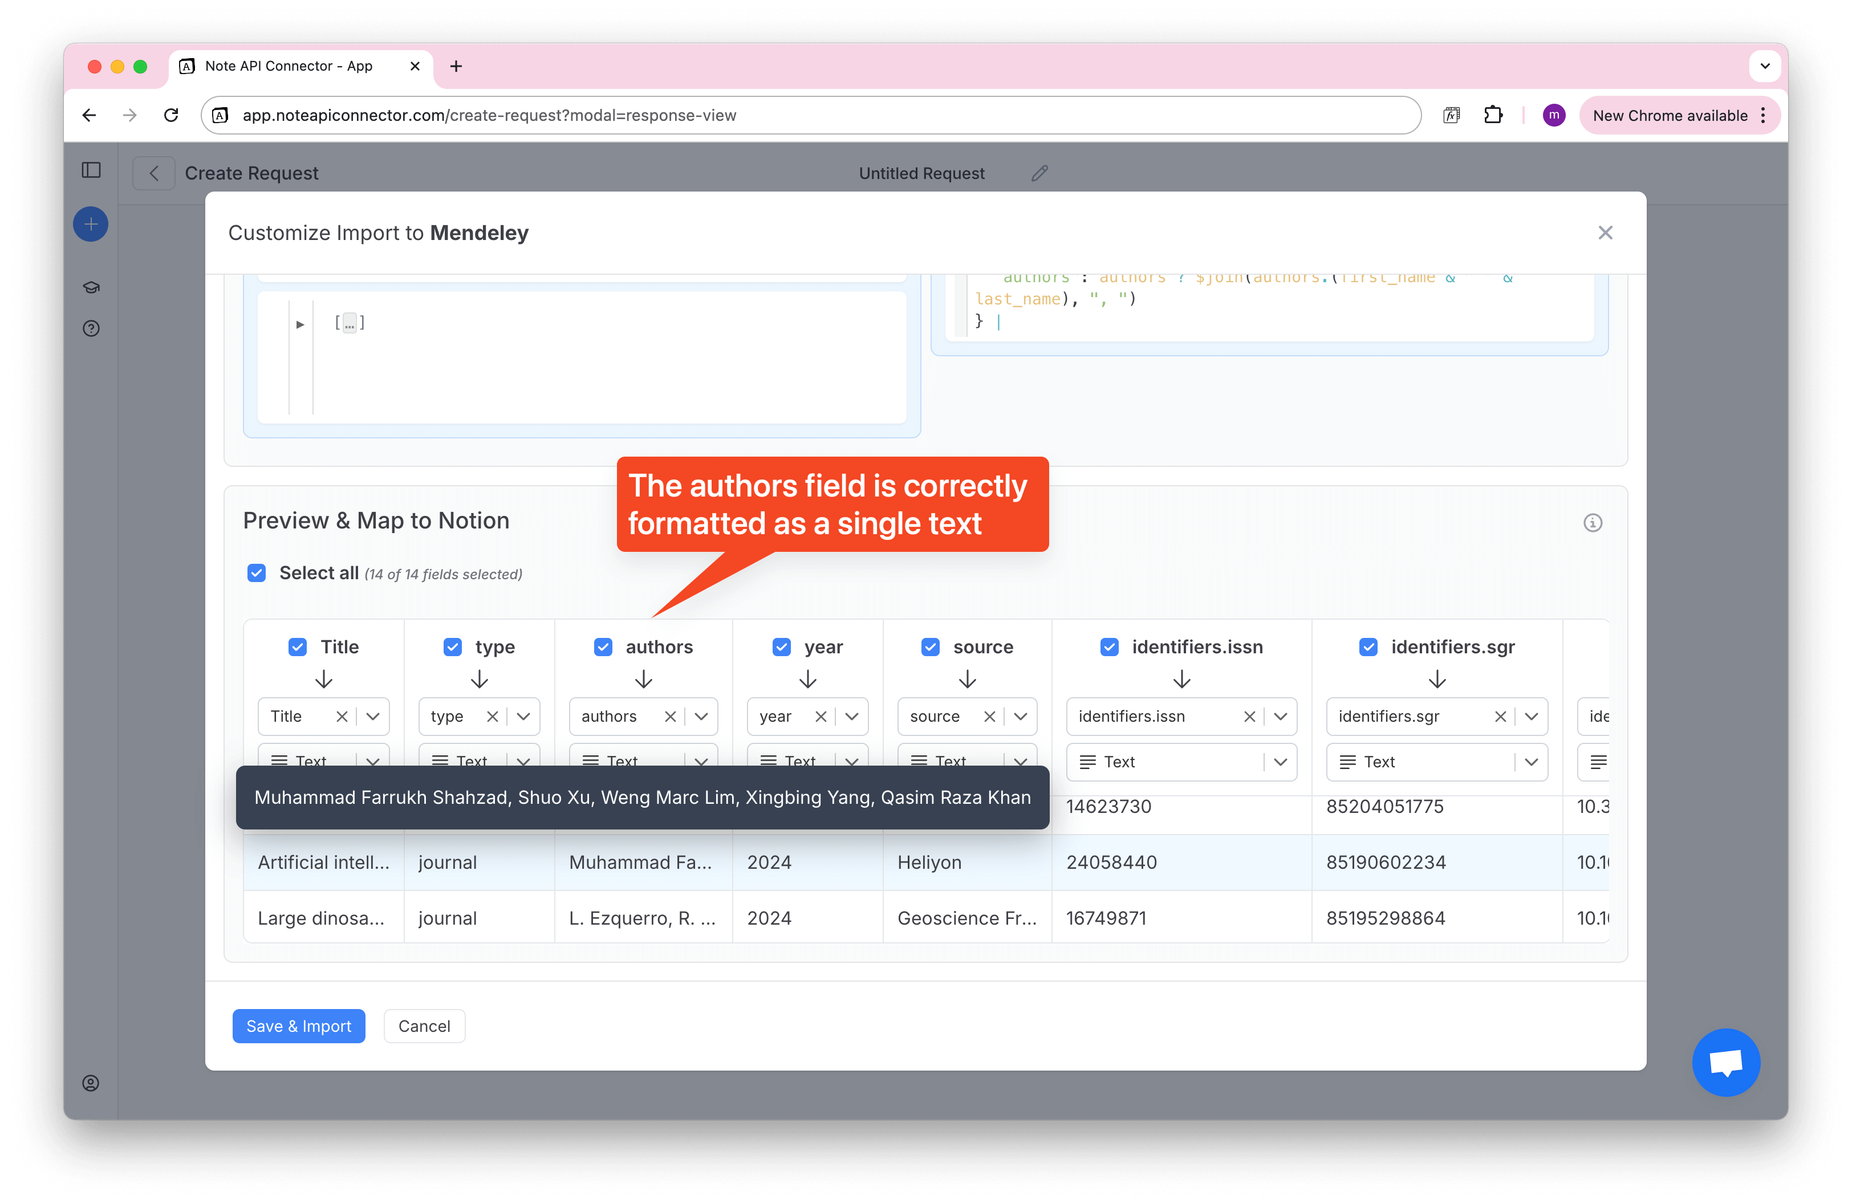Screen dimensions: 1852x1204
Task: Open the tab search chevron menu
Action: [1765, 66]
